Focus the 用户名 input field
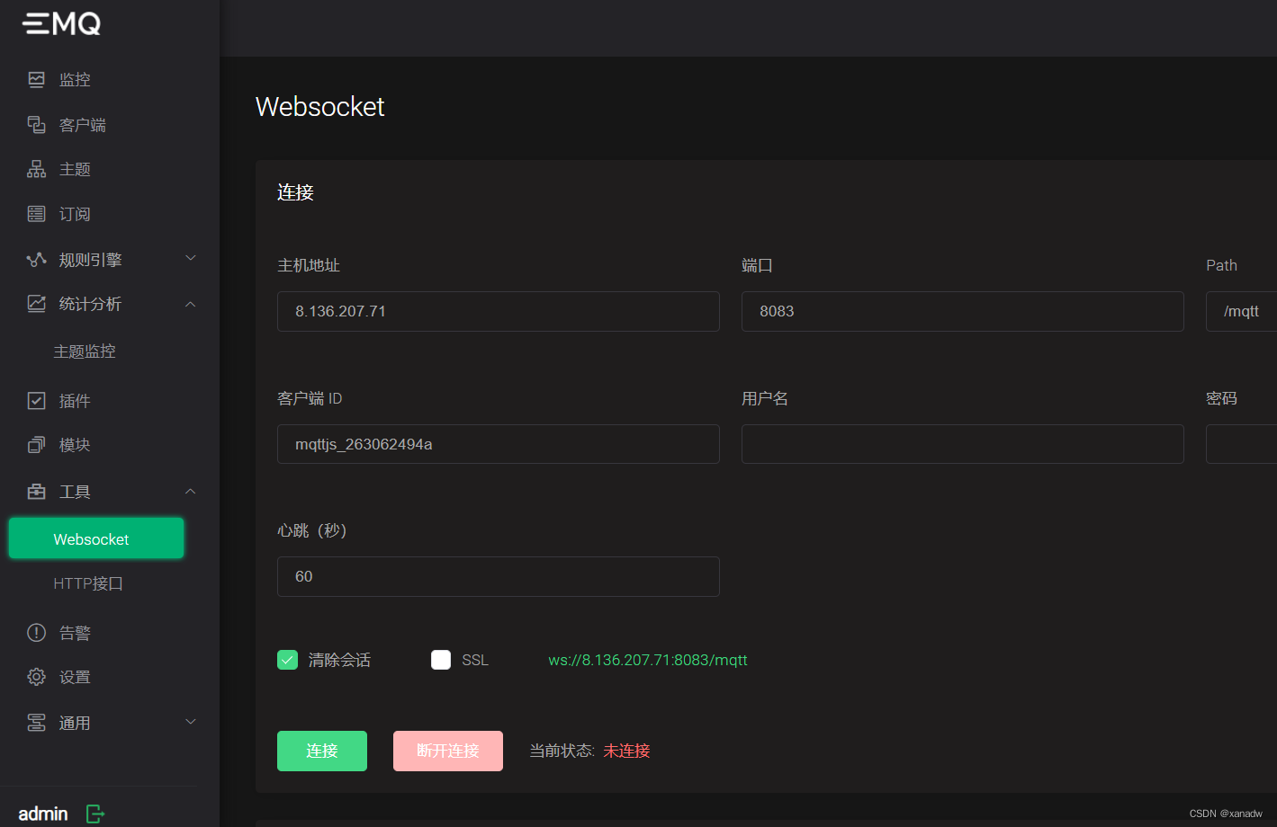The width and height of the screenshot is (1277, 827). [x=963, y=444]
